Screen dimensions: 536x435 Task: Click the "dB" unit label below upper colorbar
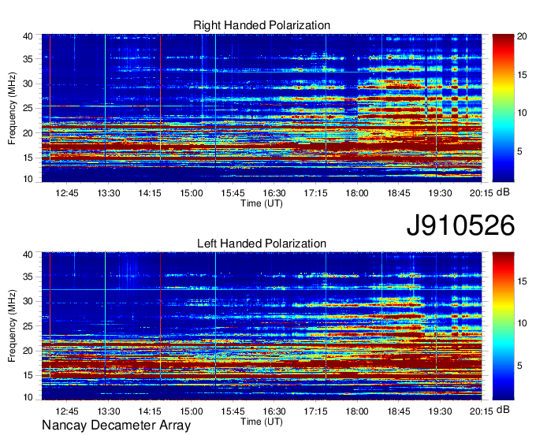click(503, 191)
